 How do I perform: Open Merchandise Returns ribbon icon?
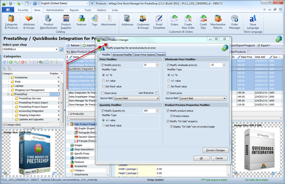click(x=218, y=22)
